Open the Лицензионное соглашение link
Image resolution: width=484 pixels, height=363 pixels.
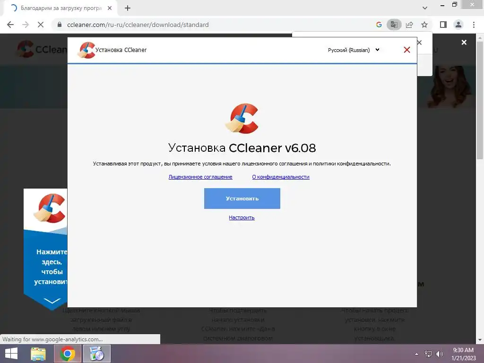(x=200, y=177)
